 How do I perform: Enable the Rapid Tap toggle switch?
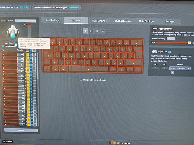[155, 52]
